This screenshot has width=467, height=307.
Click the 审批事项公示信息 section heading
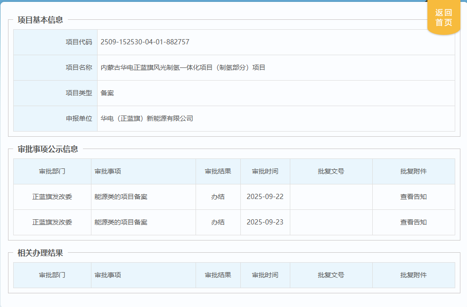pos(48,149)
